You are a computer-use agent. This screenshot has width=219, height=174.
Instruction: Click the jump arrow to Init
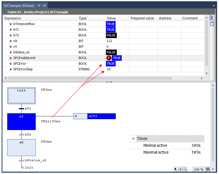coord(23,167)
